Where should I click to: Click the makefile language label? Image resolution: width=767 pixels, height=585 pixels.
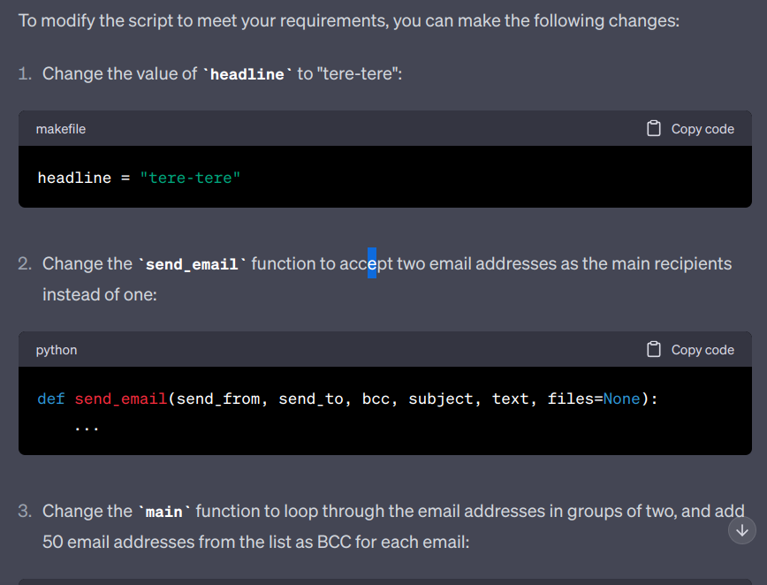61,129
